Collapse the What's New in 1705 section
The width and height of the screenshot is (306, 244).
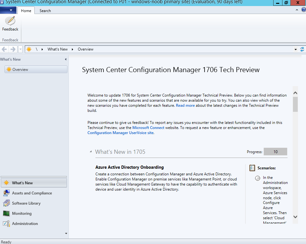(91, 152)
